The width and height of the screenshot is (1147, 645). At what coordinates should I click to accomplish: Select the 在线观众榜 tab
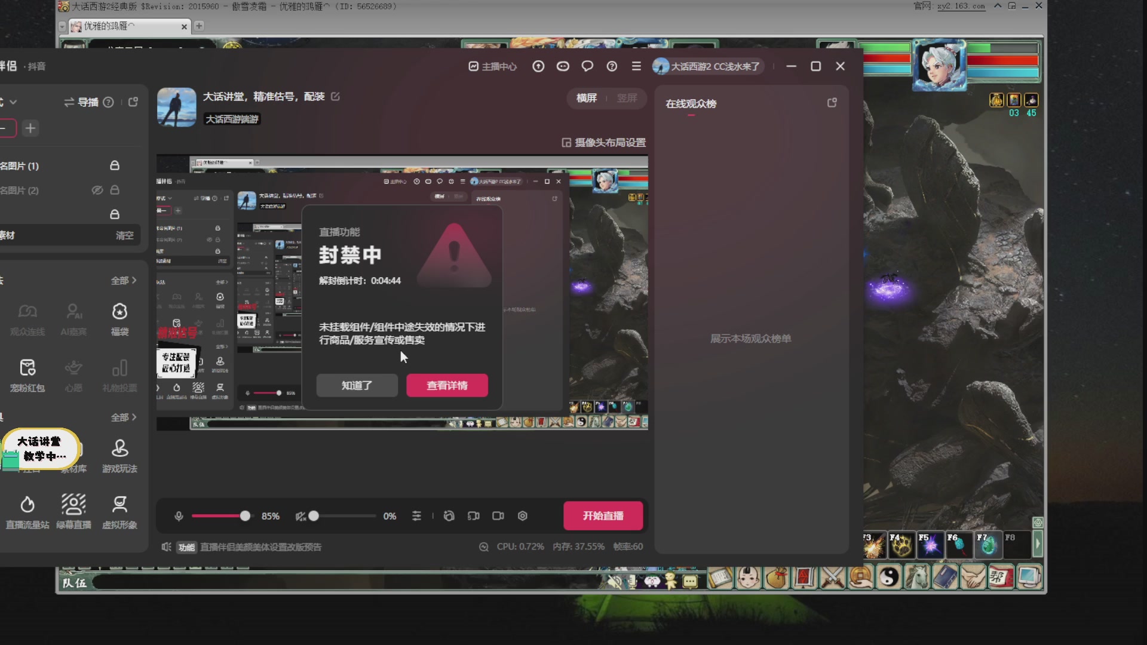pyautogui.click(x=691, y=104)
